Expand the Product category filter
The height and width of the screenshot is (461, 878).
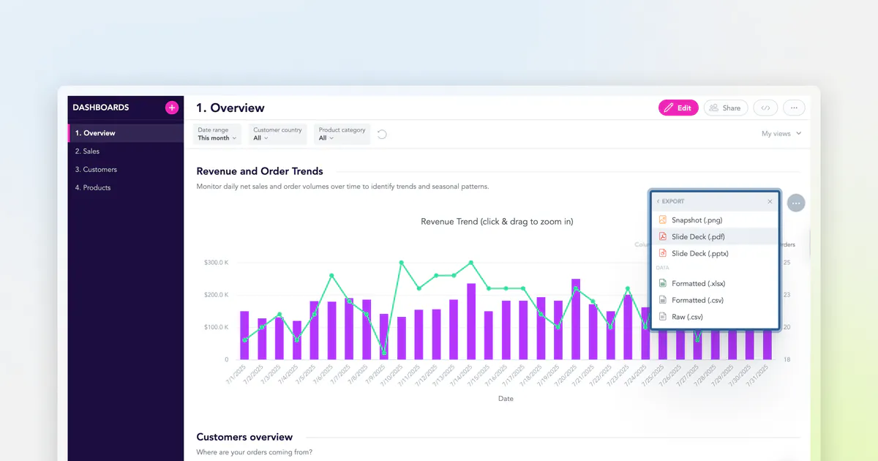point(342,134)
